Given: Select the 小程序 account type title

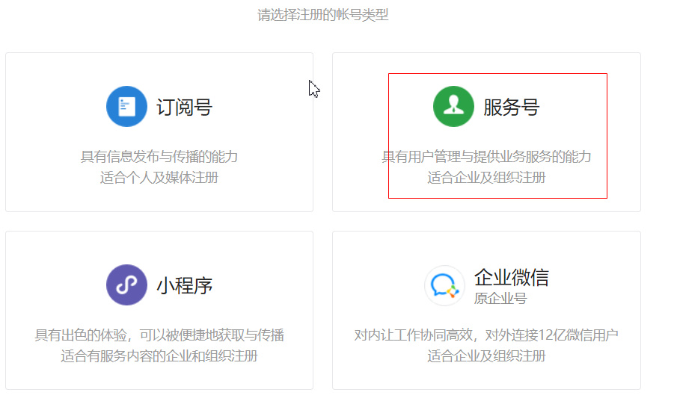Looking at the screenshot, I should coord(184,286).
